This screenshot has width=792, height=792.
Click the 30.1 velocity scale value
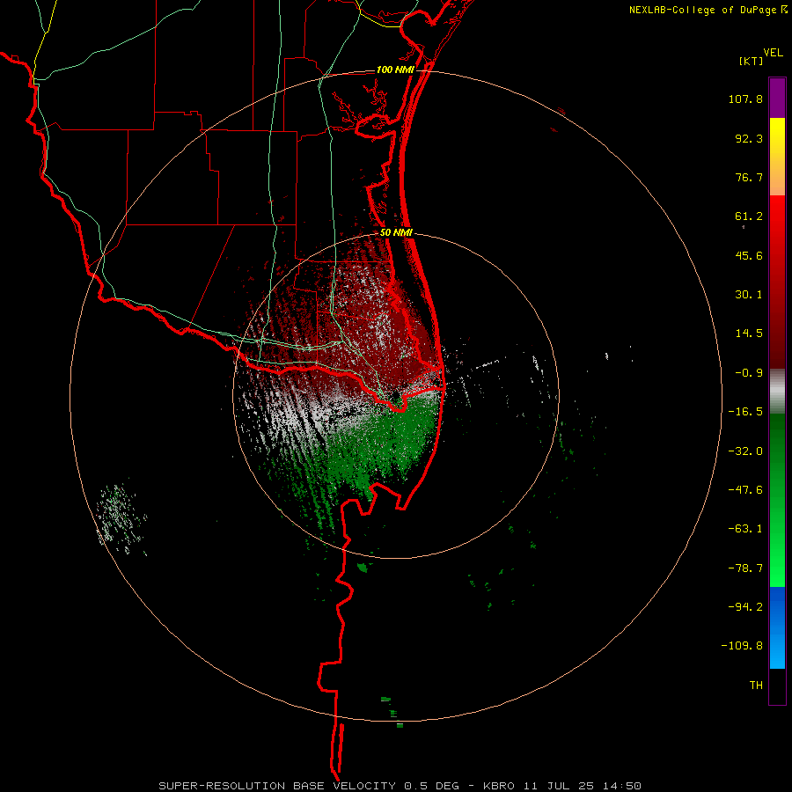[x=749, y=295]
